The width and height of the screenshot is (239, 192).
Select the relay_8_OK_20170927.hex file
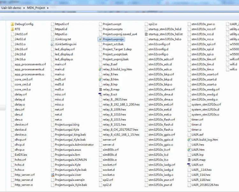120,129
